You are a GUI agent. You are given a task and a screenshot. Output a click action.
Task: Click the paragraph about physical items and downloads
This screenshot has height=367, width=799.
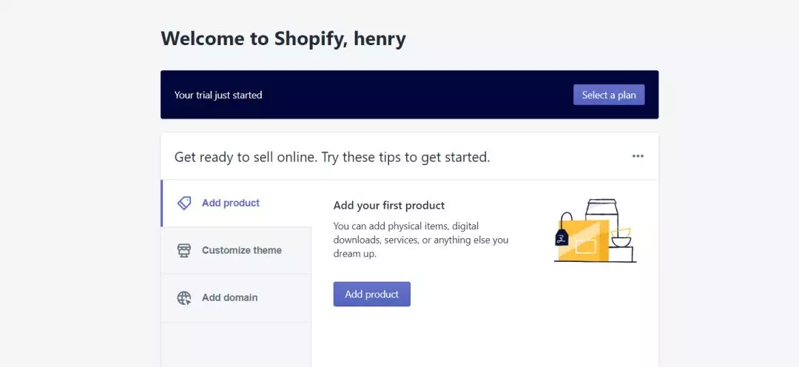(420, 240)
